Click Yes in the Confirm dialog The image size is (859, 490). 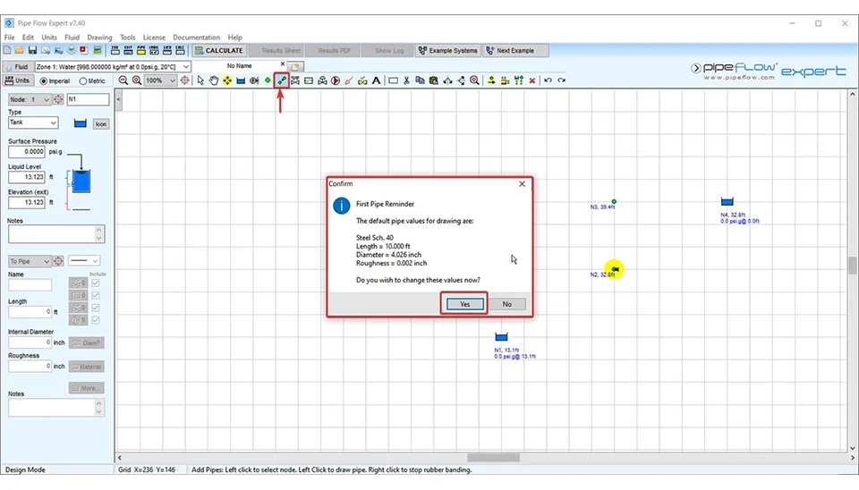[x=464, y=304]
